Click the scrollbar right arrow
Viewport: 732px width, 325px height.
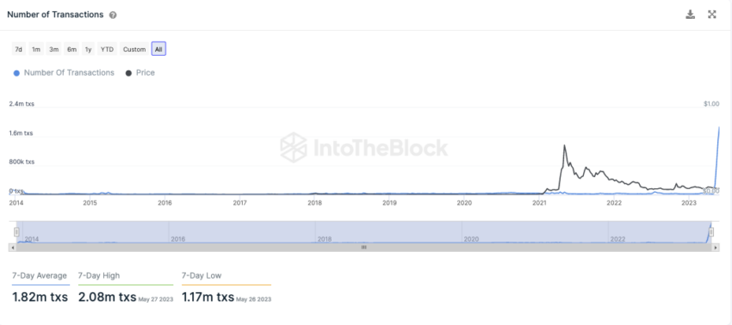(716, 248)
